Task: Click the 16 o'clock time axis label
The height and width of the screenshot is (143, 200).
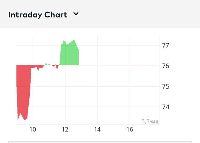Action: [130, 130]
